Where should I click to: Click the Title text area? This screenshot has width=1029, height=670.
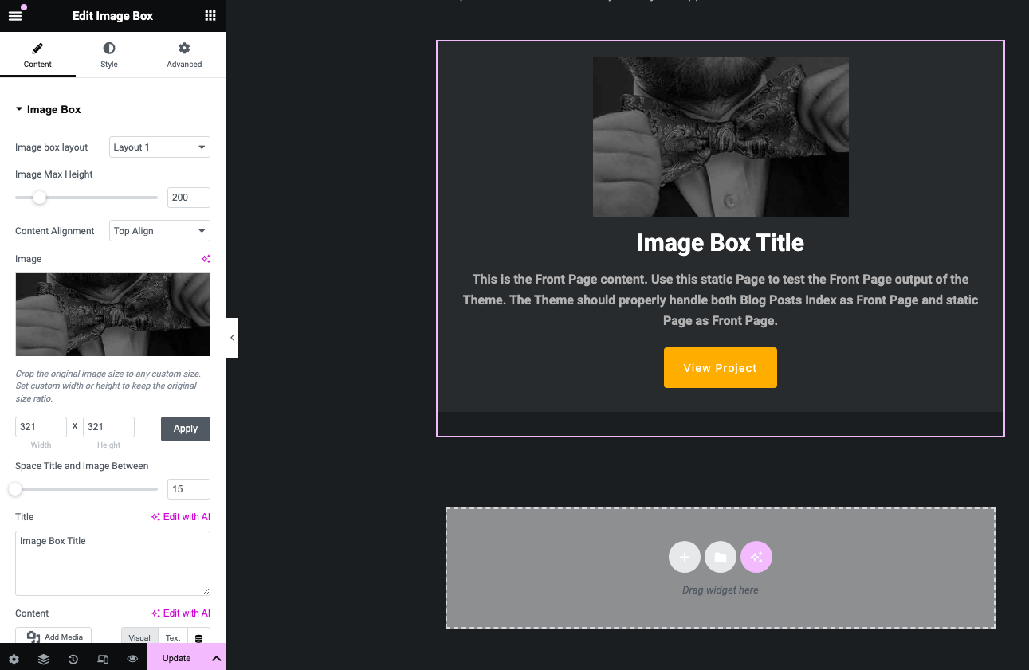pos(112,563)
